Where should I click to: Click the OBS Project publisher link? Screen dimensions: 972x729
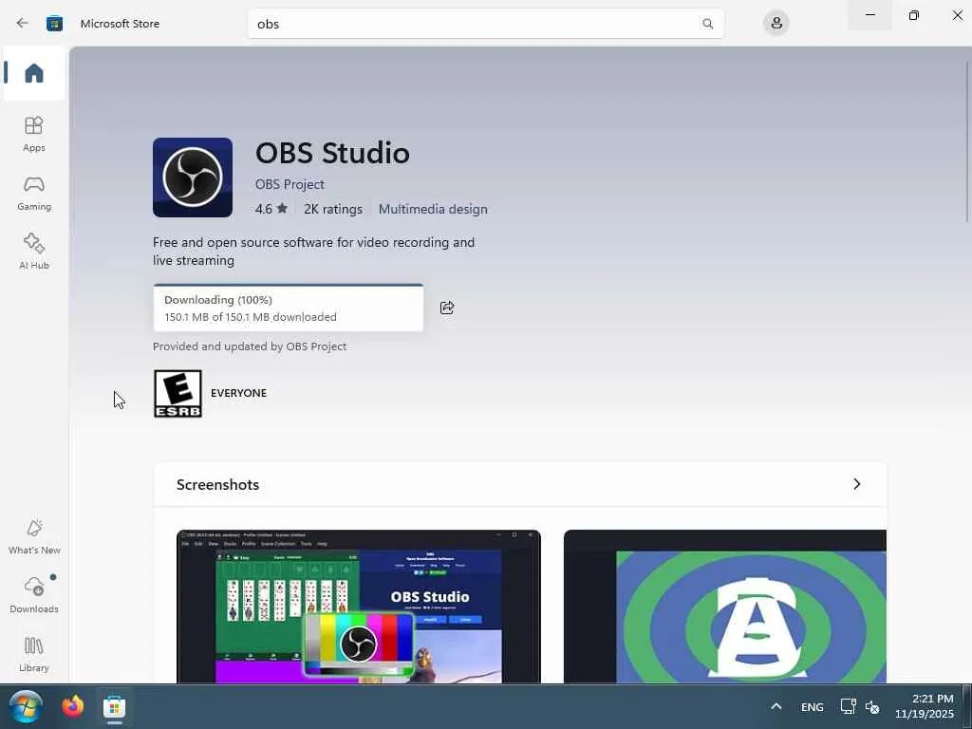pyautogui.click(x=290, y=184)
